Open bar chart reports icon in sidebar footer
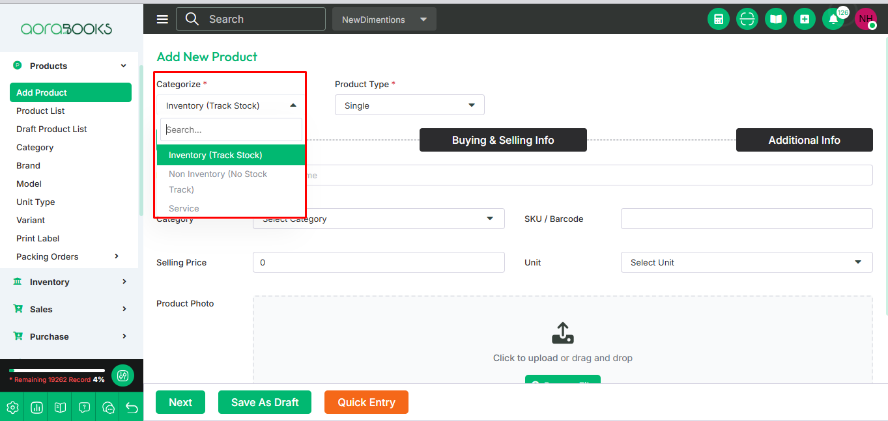This screenshot has width=888, height=421. [x=36, y=408]
